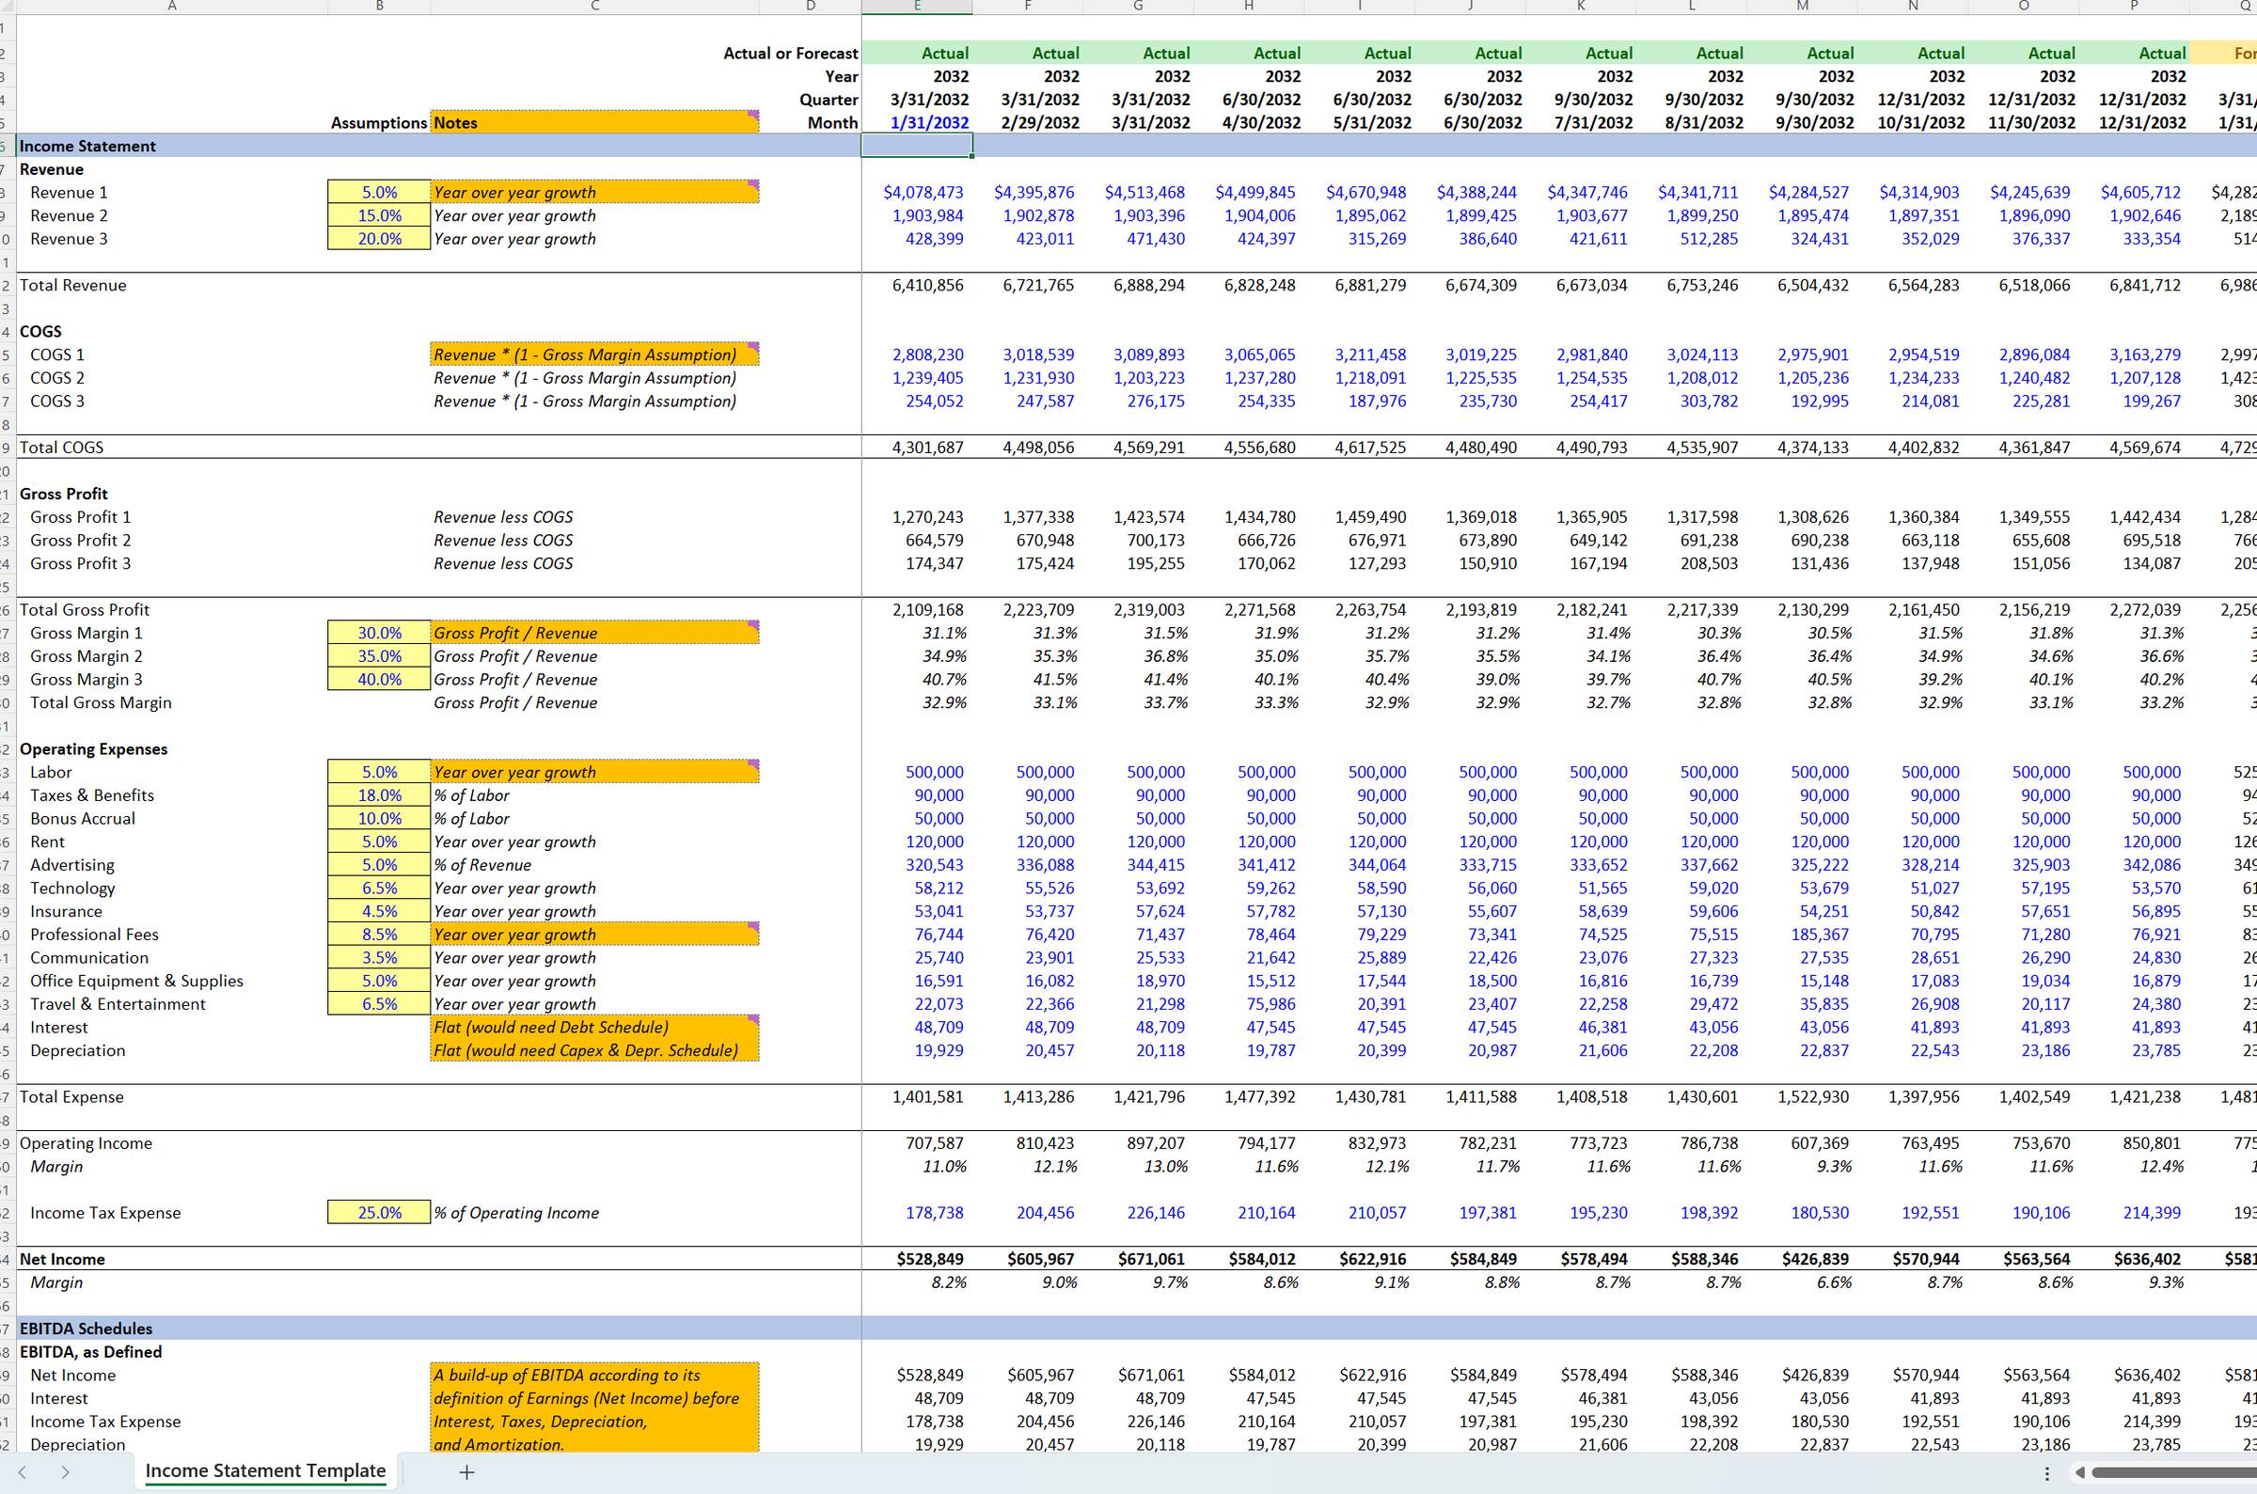Select Total Revenue row label

pos(73,285)
